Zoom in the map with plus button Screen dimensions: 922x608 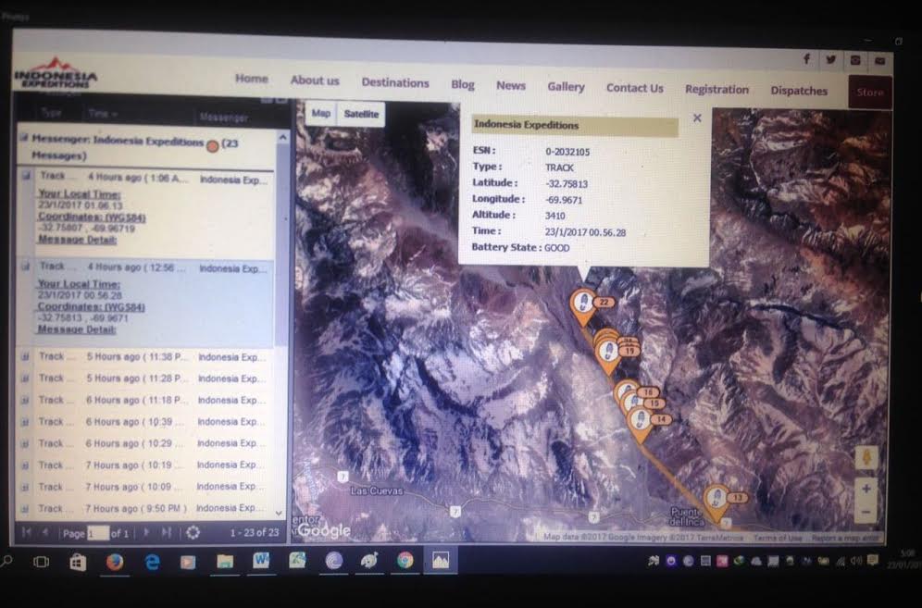pyautogui.click(x=866, y=489)
